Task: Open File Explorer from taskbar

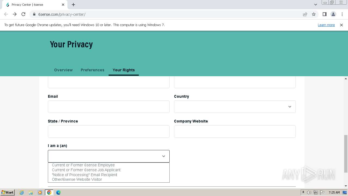Action: pos(31,192)
